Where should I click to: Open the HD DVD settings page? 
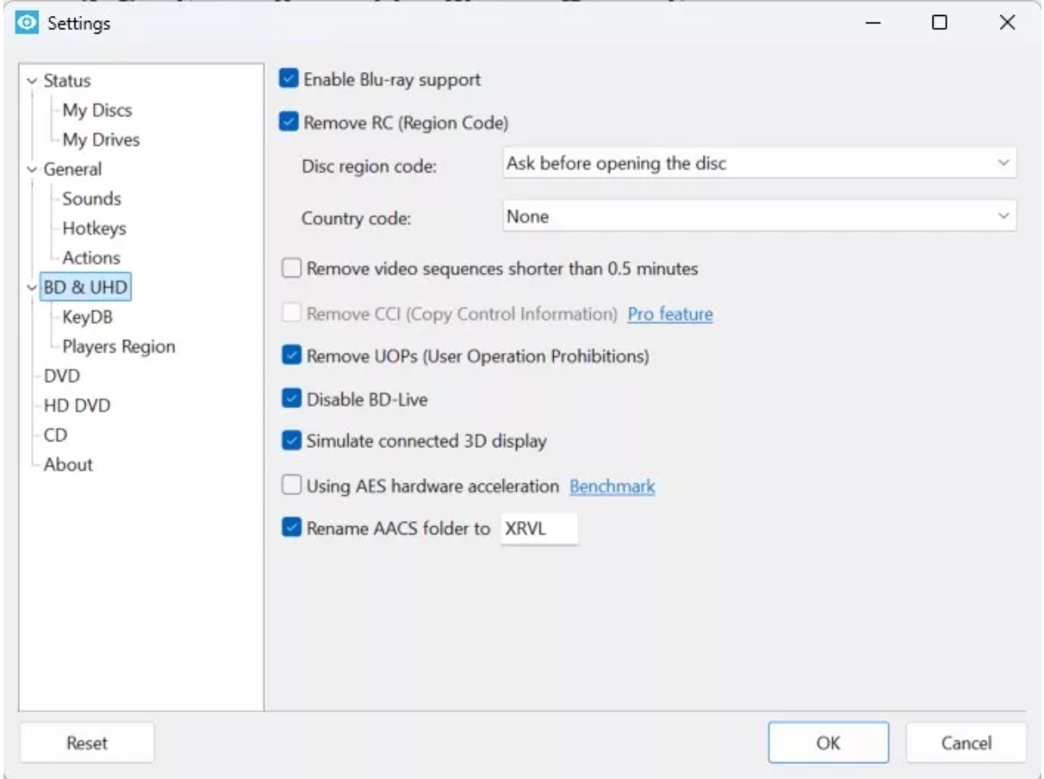(76, 406)
